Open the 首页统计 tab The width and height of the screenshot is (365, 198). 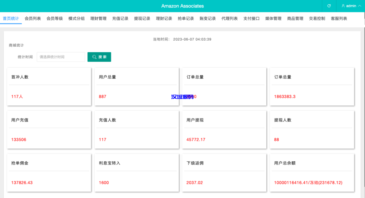pos(11,19)
